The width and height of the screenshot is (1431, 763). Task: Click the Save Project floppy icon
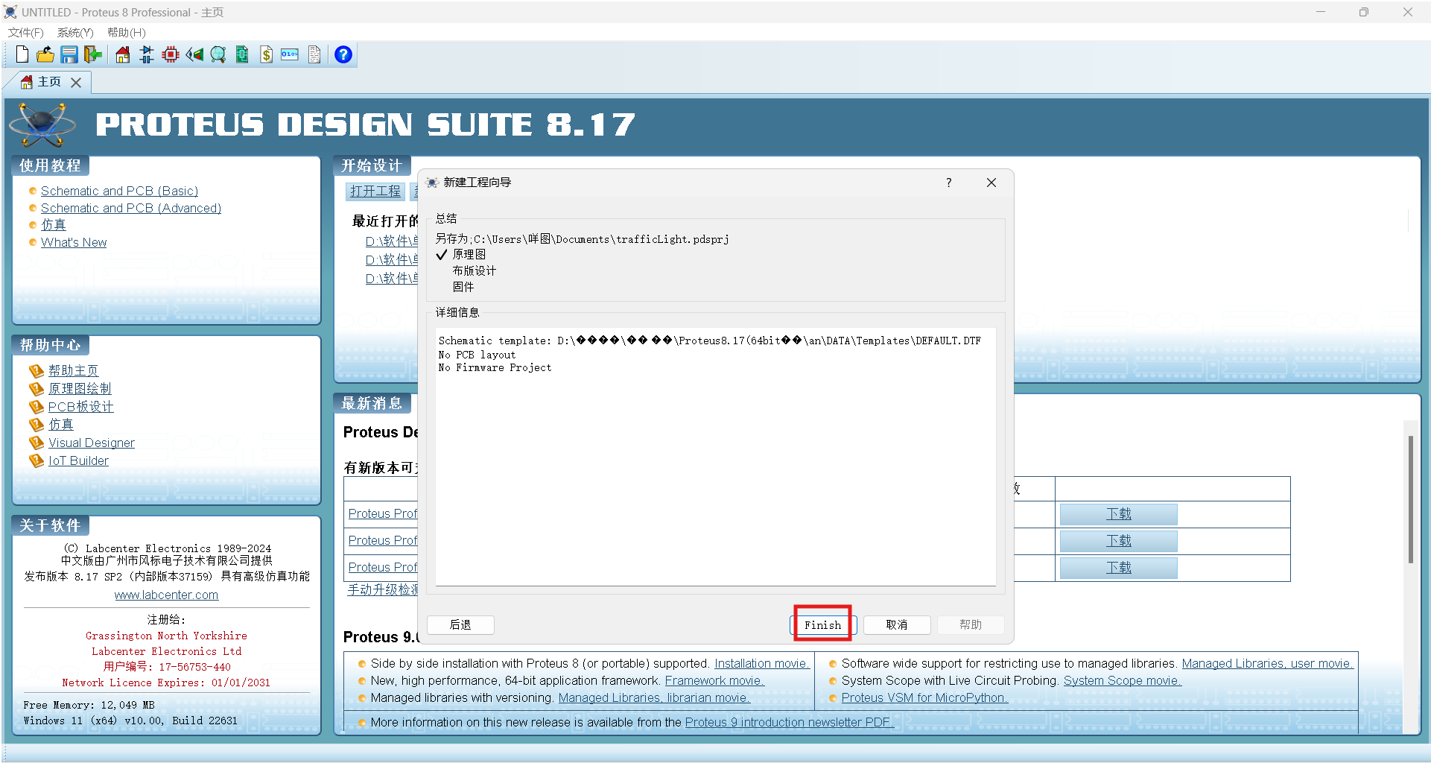coord(69,54)
